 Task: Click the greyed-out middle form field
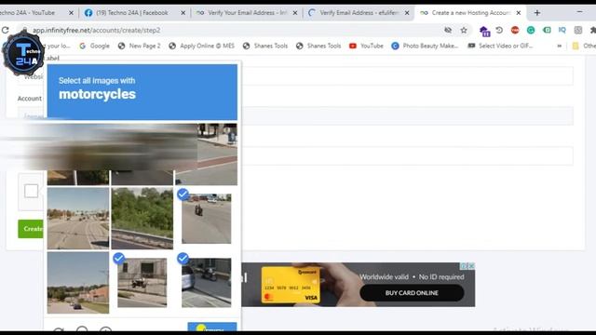pyautogui.click(x=408, y=115)
